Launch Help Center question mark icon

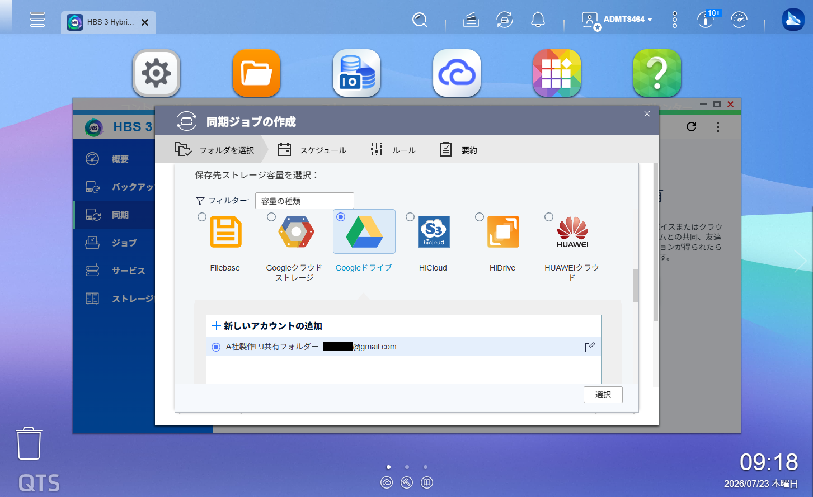point(657,73)
